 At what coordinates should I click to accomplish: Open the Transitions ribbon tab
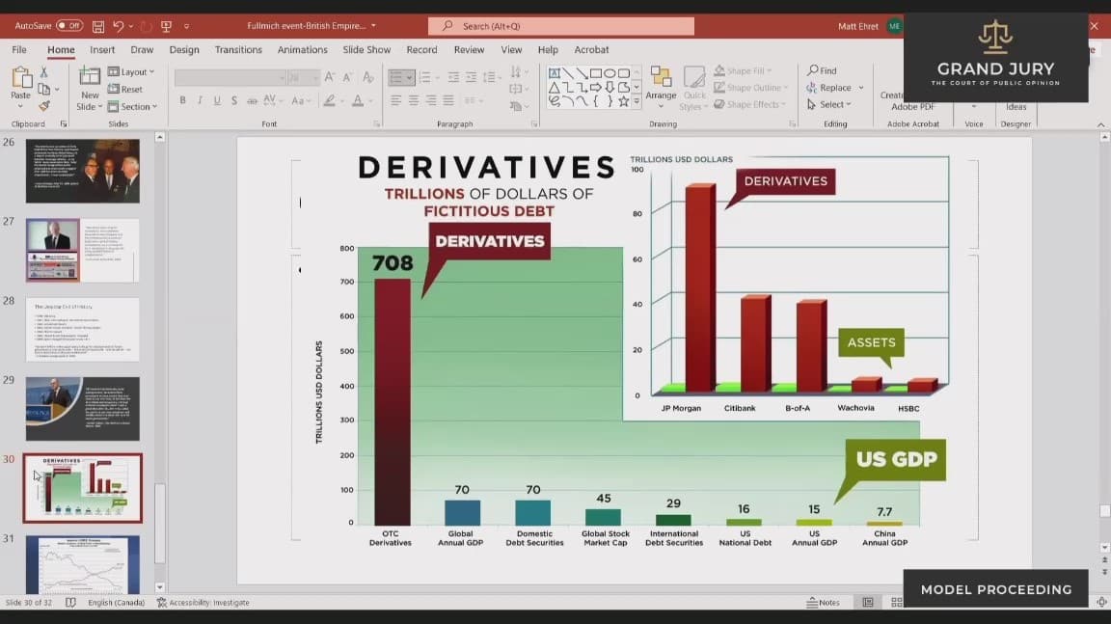pyautogui.click(x=238, y=50)
